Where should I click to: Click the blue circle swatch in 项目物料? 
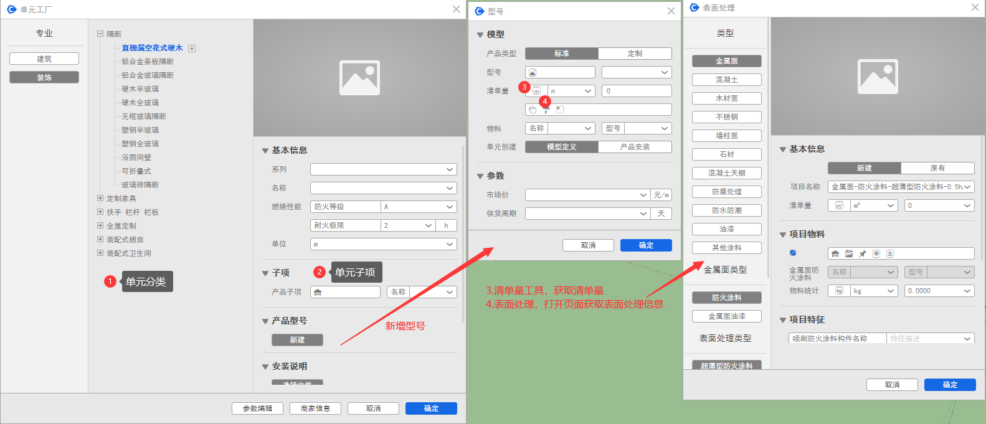[793, 253]
